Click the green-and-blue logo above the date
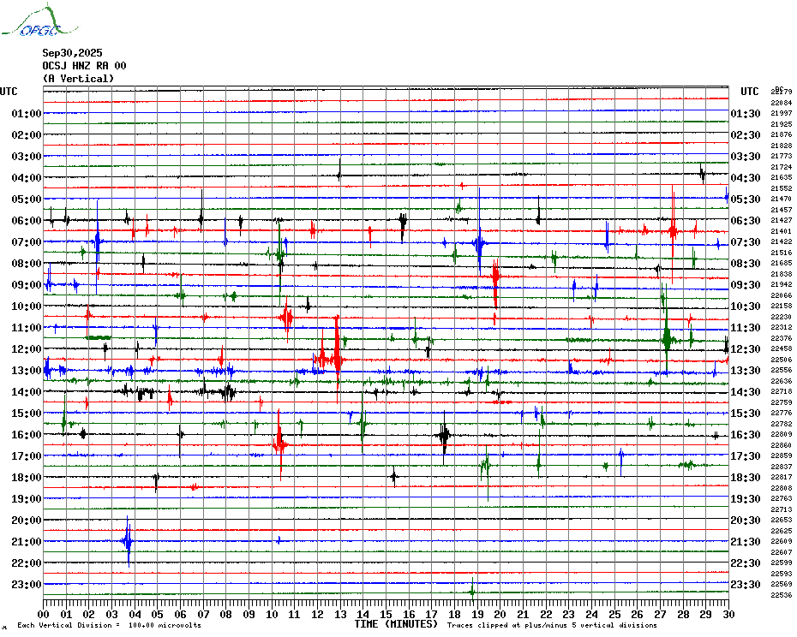Image resolution: width=797 pixels, height=637 pixels. click(39, 21)
